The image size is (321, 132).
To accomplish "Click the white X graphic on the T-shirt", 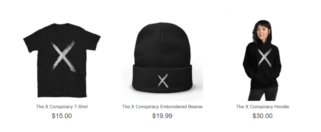I will pos(63,57).
